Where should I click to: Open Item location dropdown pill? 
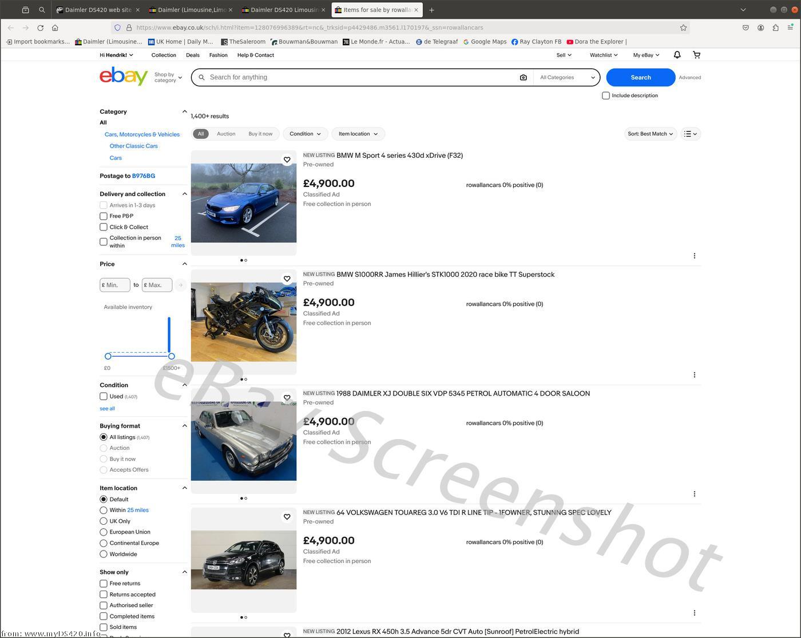(358, 134)
